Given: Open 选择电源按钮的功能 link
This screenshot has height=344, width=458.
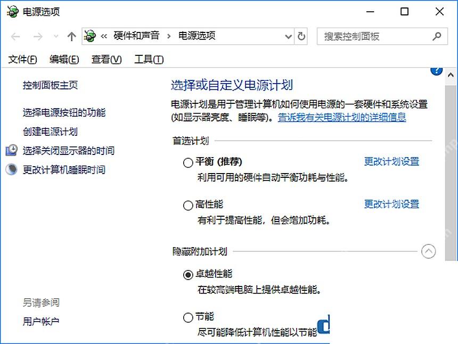Looking at the screenshot, I should pyautogui.click(x=64, y=112).
